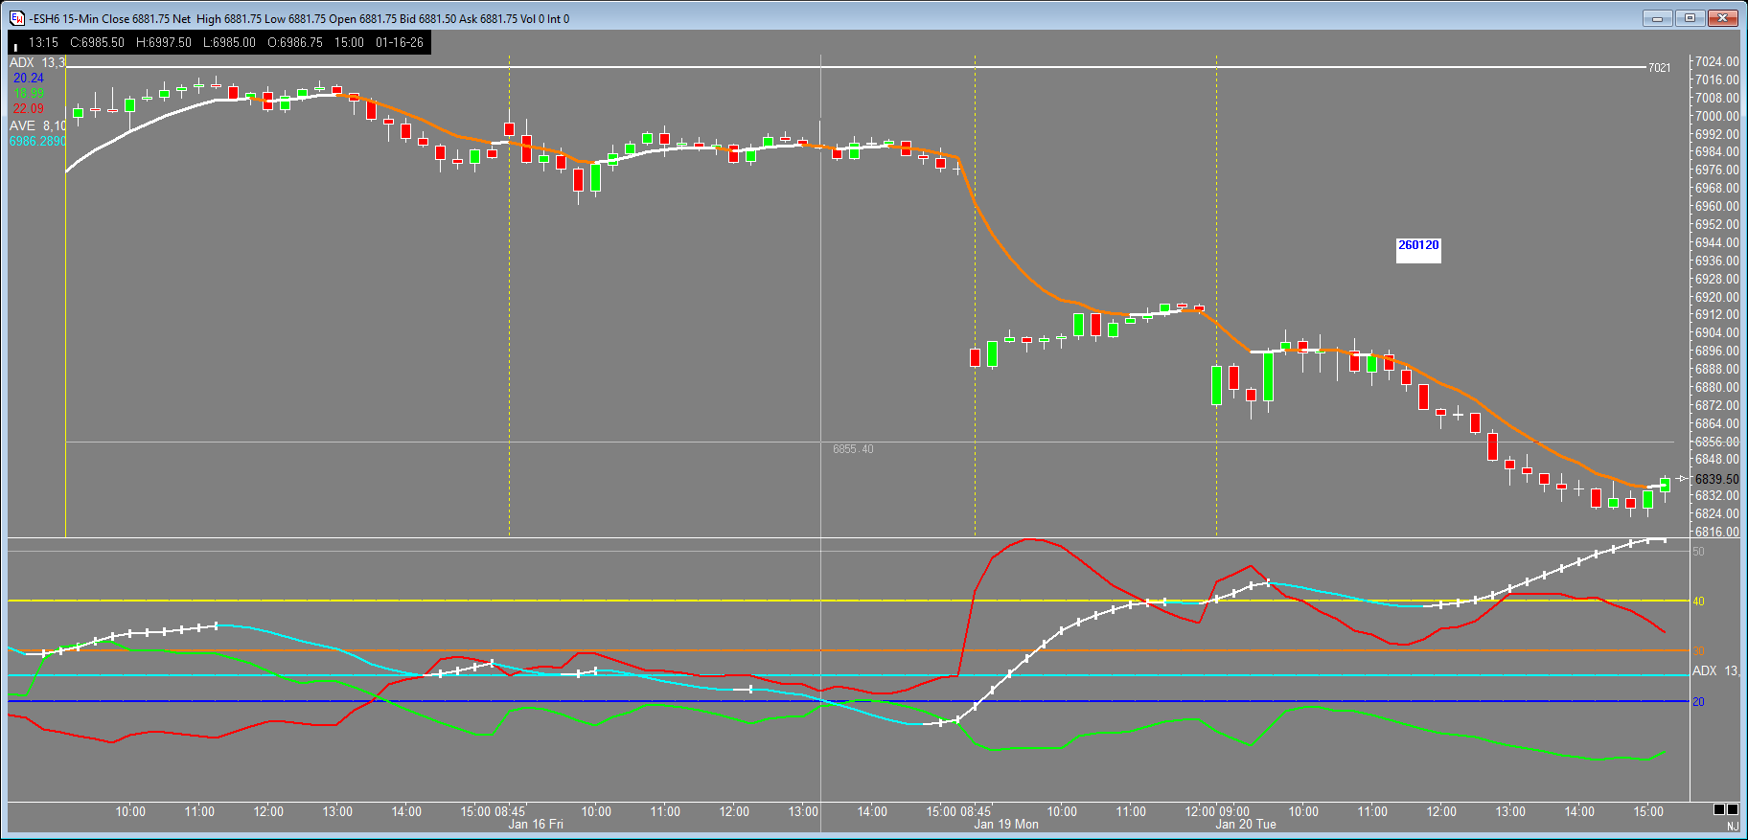Click the yellow 40 level label in ADX panel
Image resolution: width=1748 pixels, height=840 pixels.
coord(1698,602)
